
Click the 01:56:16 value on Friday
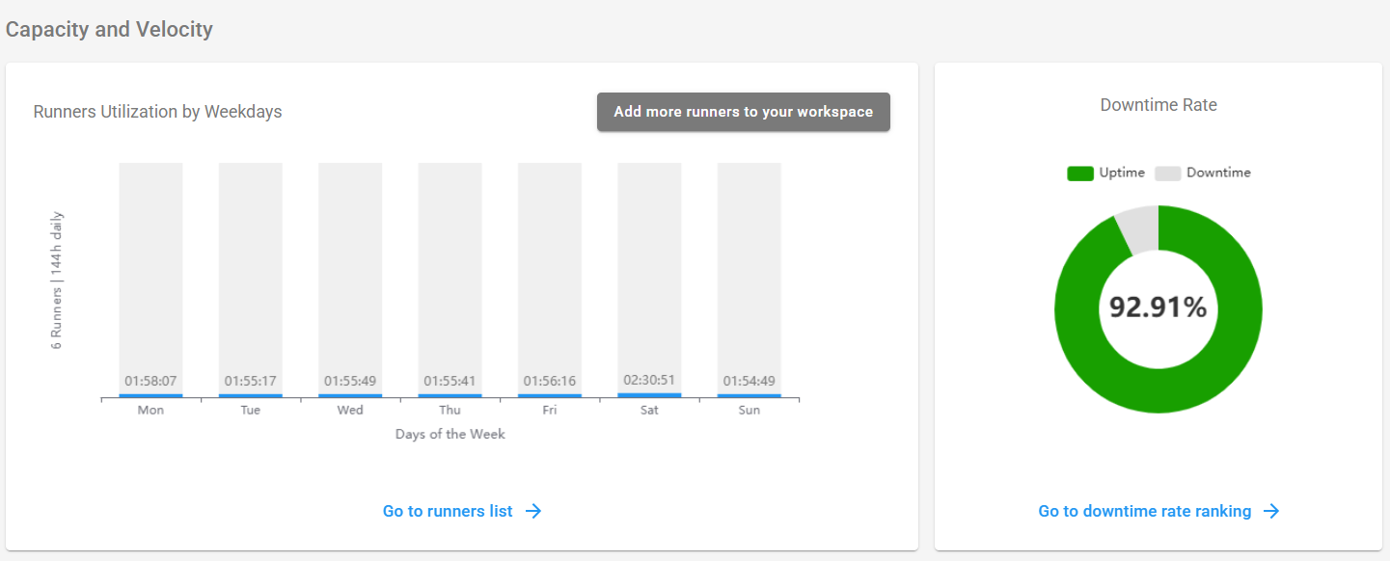550,382
